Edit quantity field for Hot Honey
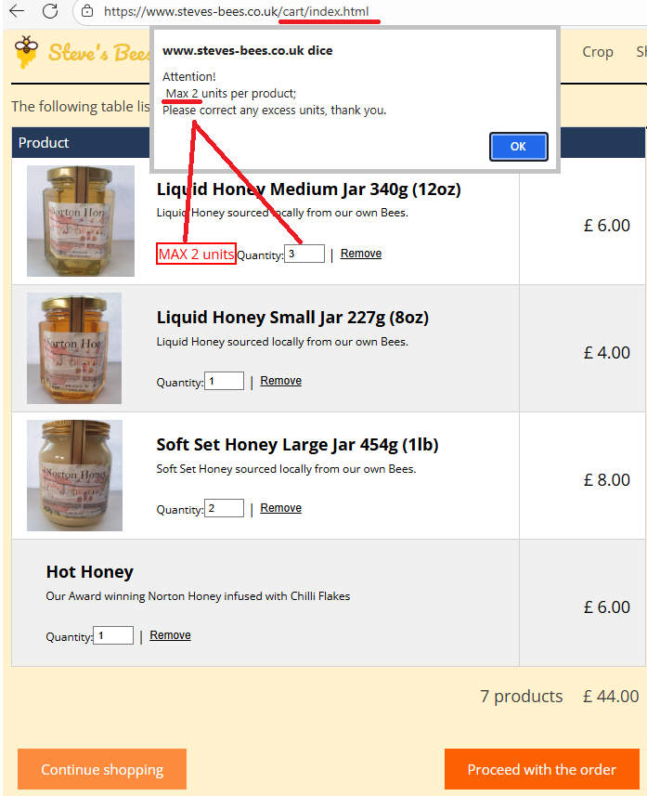Viewport: 647px width, 796px height. (113, 635)
